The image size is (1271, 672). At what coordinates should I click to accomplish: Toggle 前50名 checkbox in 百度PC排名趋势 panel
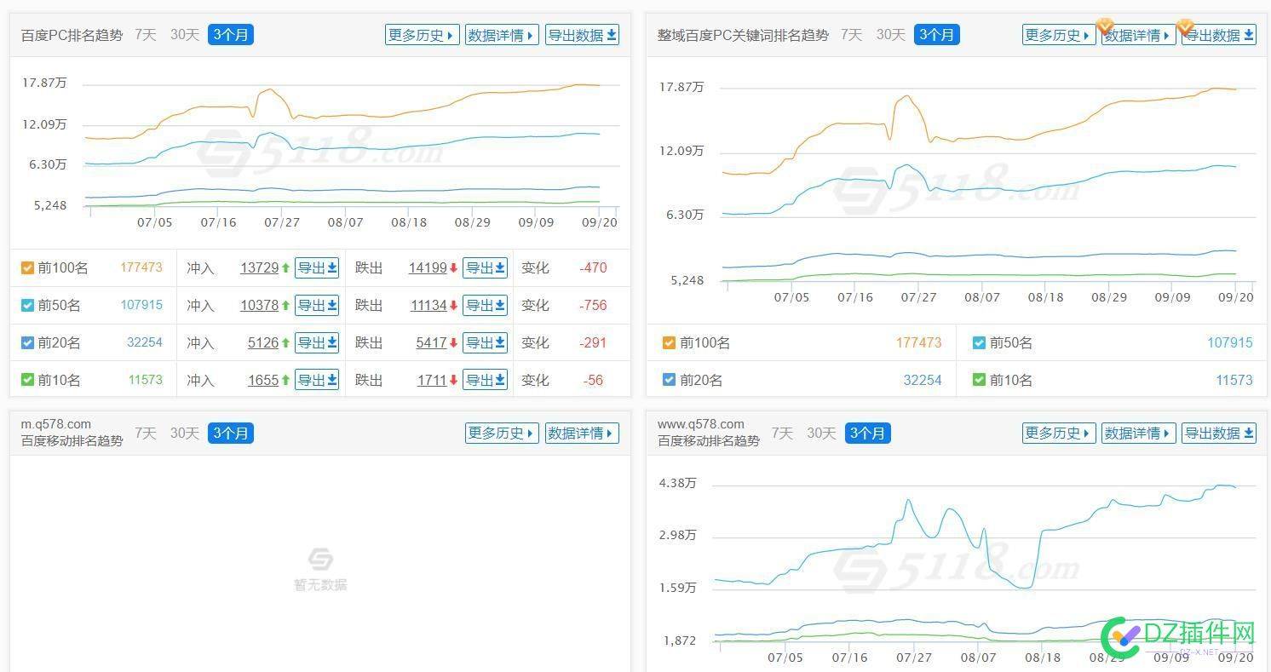(27, 306)
